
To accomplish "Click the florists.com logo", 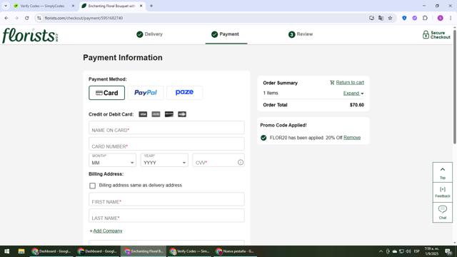I will (x=30, y=35).
